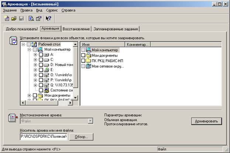Click the report view magnifier toolbar icon

[31, 18]
